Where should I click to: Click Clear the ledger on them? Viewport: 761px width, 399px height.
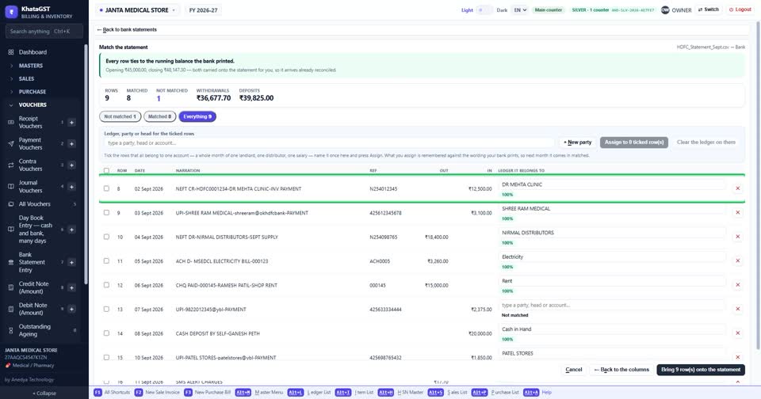pos(706,142)
